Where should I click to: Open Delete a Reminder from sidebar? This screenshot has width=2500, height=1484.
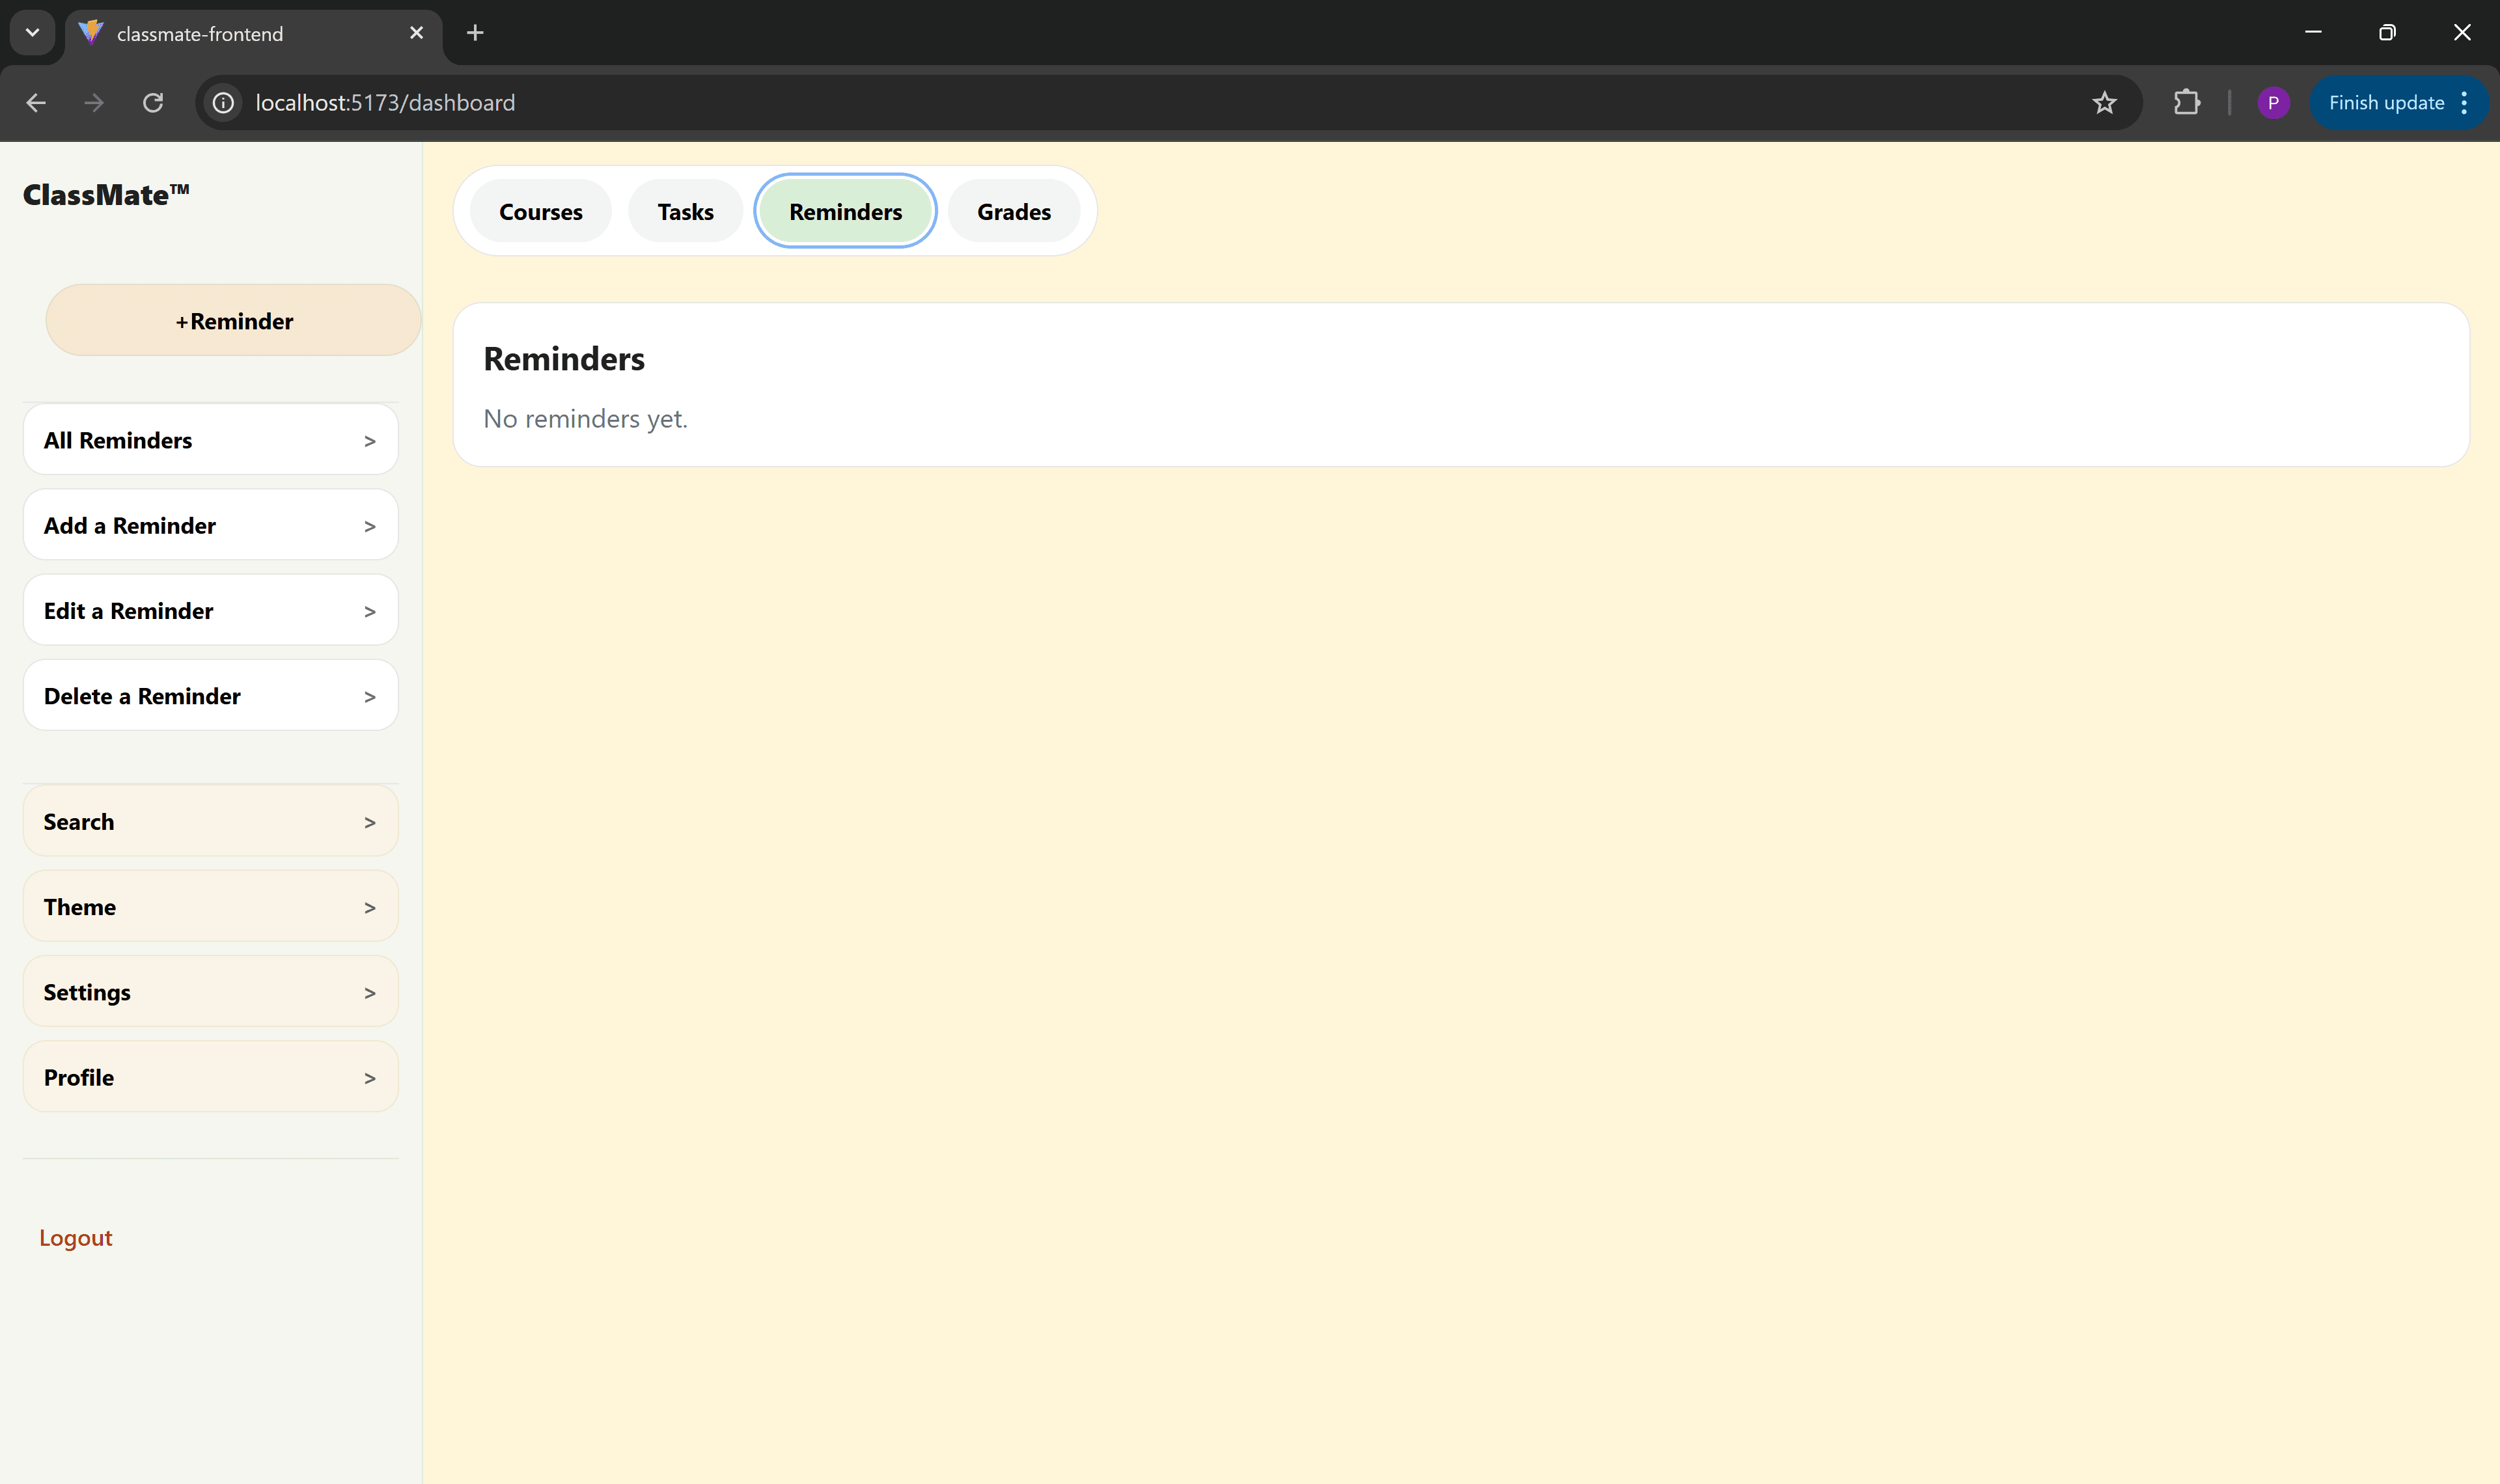210,696
